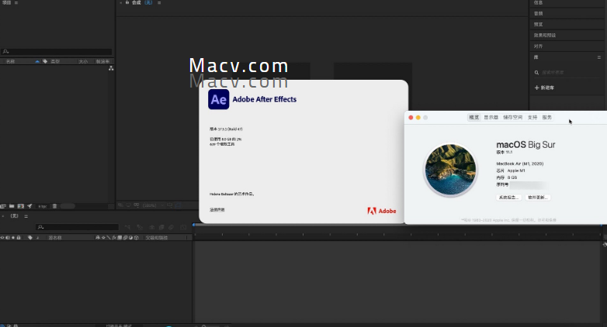Click the label tag column header in timeline
Image resolution: width=607 pixels, height=327 pixels.
29,238
